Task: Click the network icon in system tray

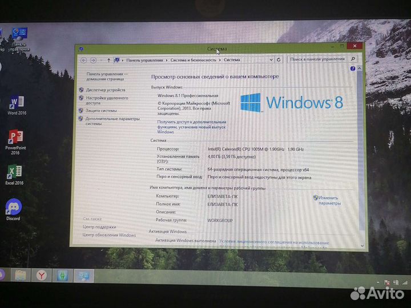Action: pyautogui.click(x=405, y=283)
